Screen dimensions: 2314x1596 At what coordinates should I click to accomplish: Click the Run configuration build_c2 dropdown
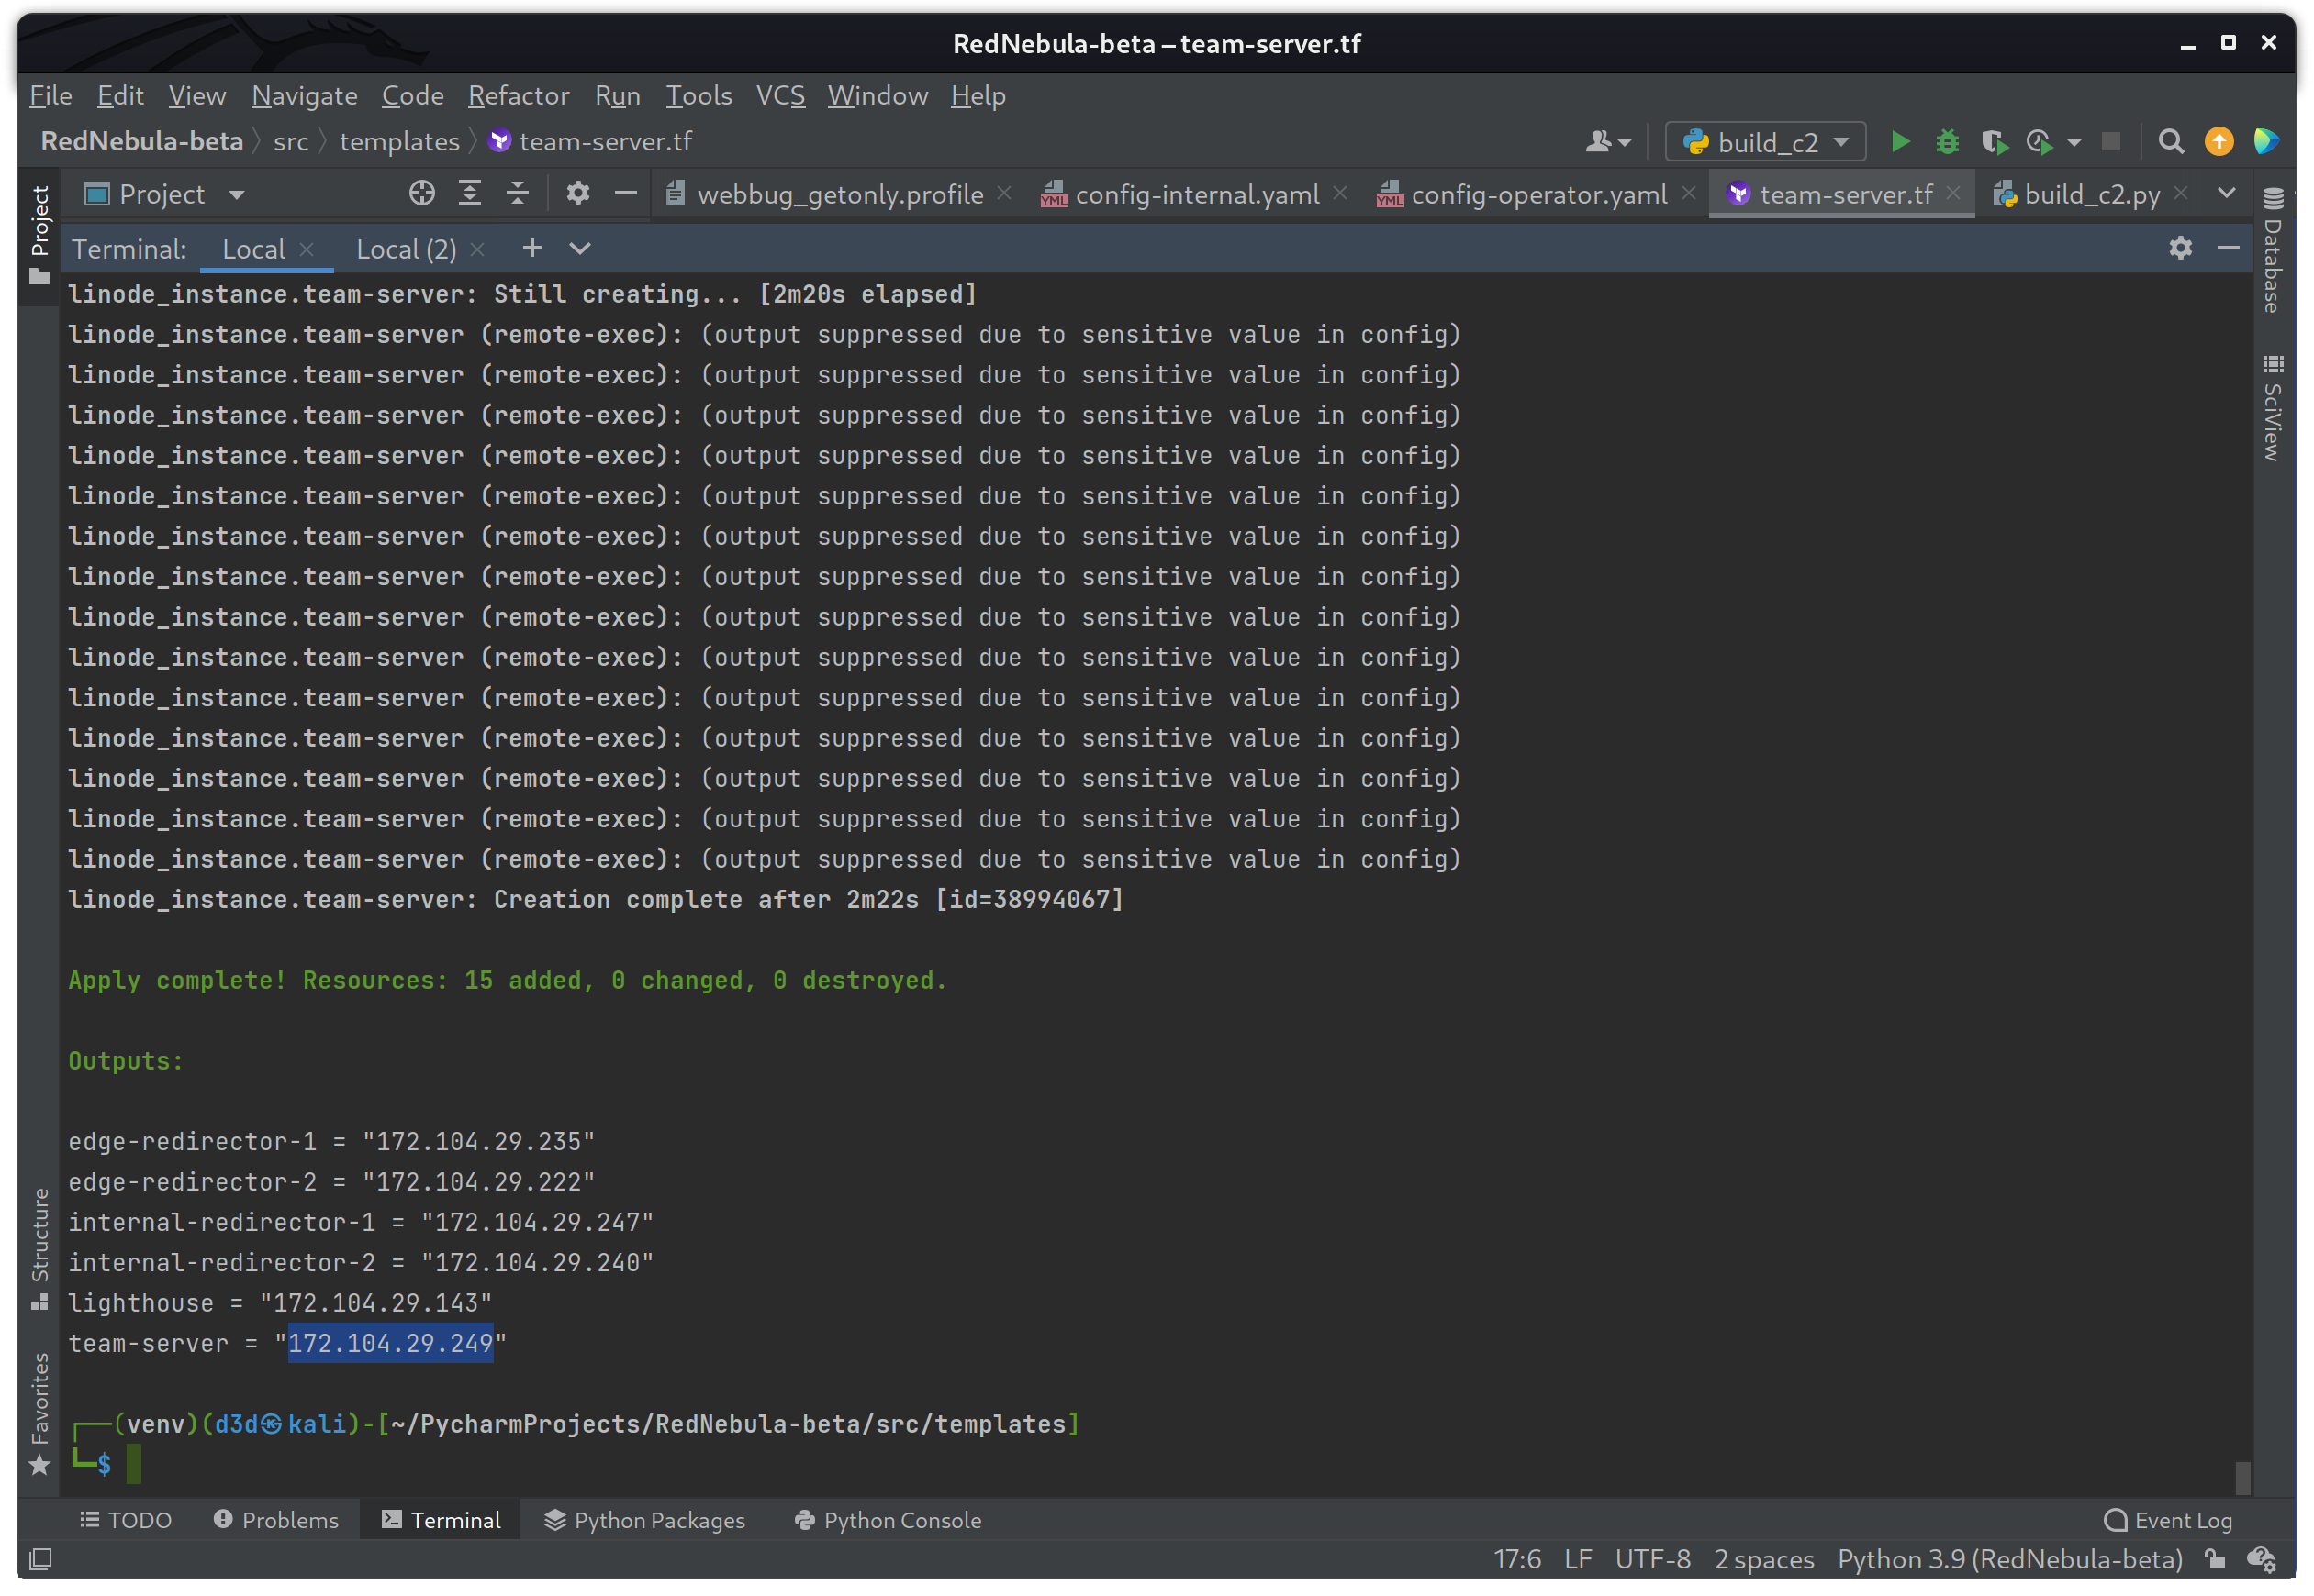[x=1761, y=140]
